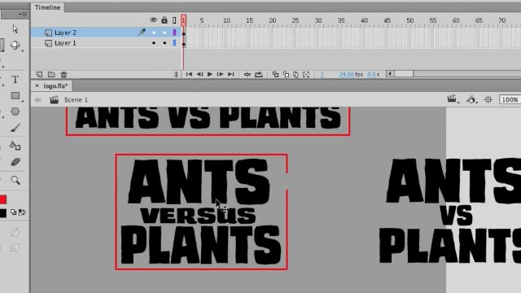Toggle Layer 2 purple outline color

point(174,33)
